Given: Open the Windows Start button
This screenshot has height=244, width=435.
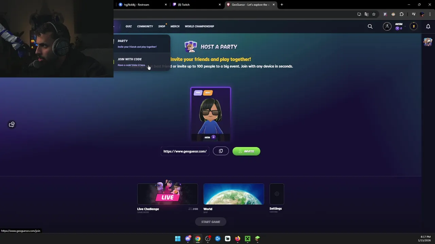Looking at the screenshot, I should [x=178, y=239].
